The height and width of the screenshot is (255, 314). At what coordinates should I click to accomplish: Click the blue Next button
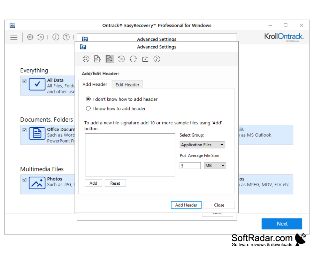[282, 224]
